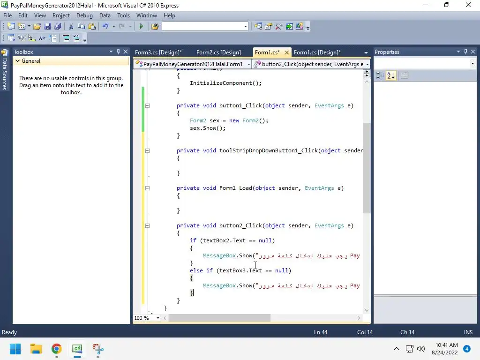The image size is (480, 360).
Task: Toggle auto-hide pin on Properties panel
Action: pyautogui.click(x=465, y=52)
